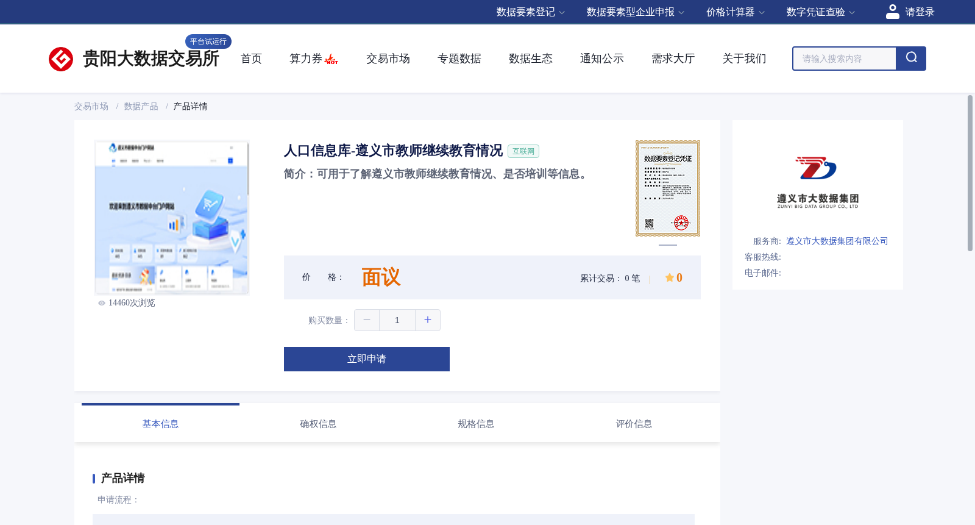Click the 贵阳大数据交易所 title text
The height and width of the screenshot is (525, 975).
(151, 59)
